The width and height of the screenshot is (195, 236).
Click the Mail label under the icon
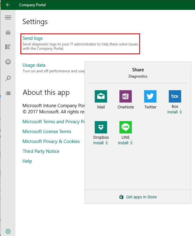coord(101,107)
